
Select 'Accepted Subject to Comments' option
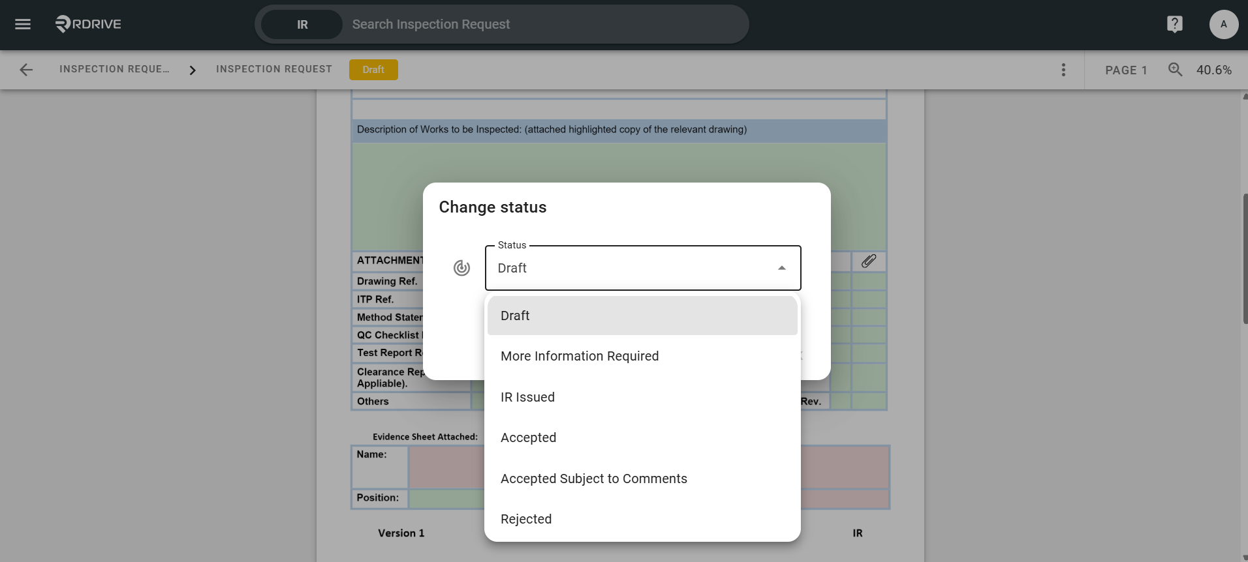click(x=642, y=479)
